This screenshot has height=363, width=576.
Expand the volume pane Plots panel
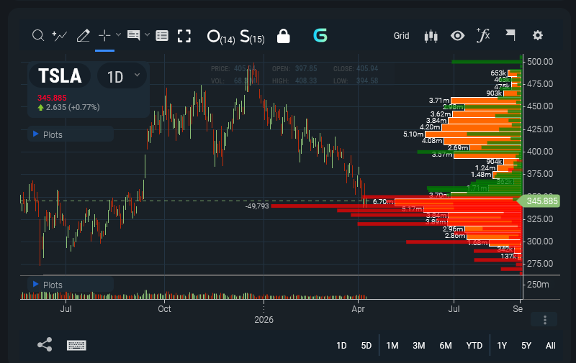pos(71,285)
